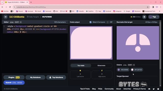Screen dimensions: 163x91
Task: Click inside the CSS code editor
Action: (35, 49)
